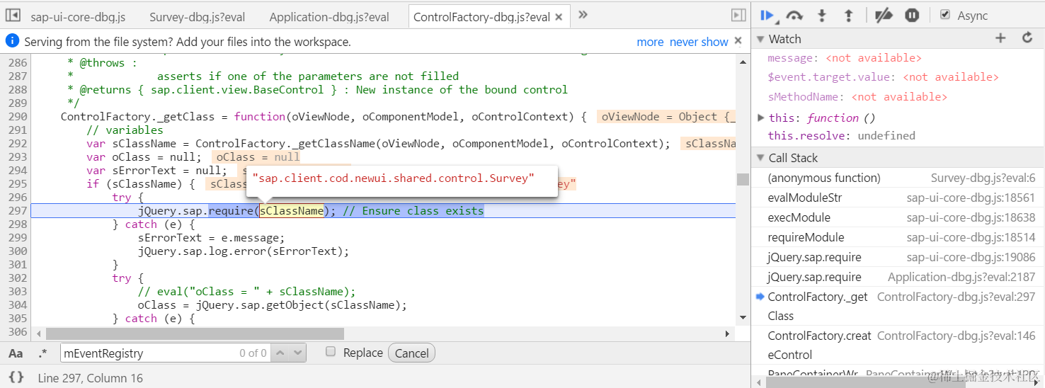Step out of current function
The width and height of the screenshot is (1045, 388).
pyautogui.click(x=848, y=15)
